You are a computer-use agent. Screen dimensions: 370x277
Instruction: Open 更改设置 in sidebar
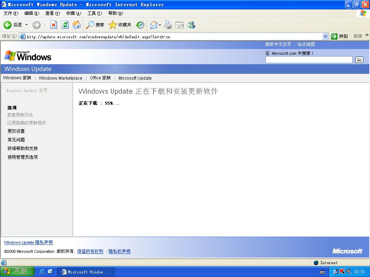[16, 131]
